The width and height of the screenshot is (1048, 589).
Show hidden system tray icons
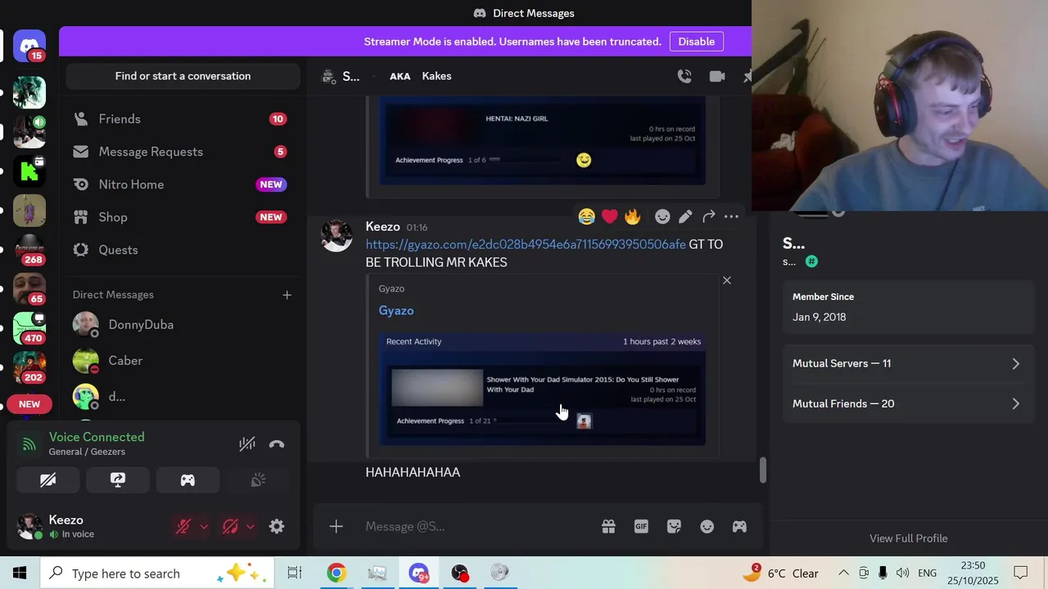(842, 573)
